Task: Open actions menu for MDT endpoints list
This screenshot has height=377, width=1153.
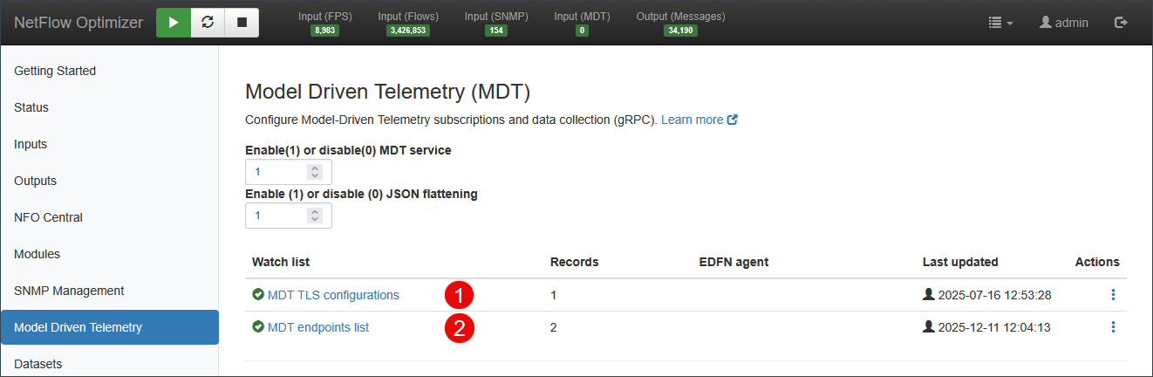Action: pos(1113,327)
